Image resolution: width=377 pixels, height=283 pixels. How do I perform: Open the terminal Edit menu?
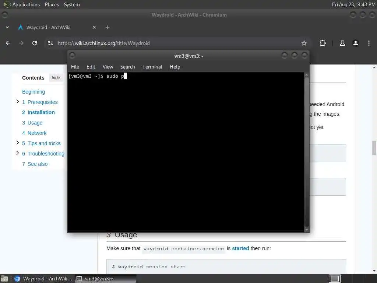91,67
